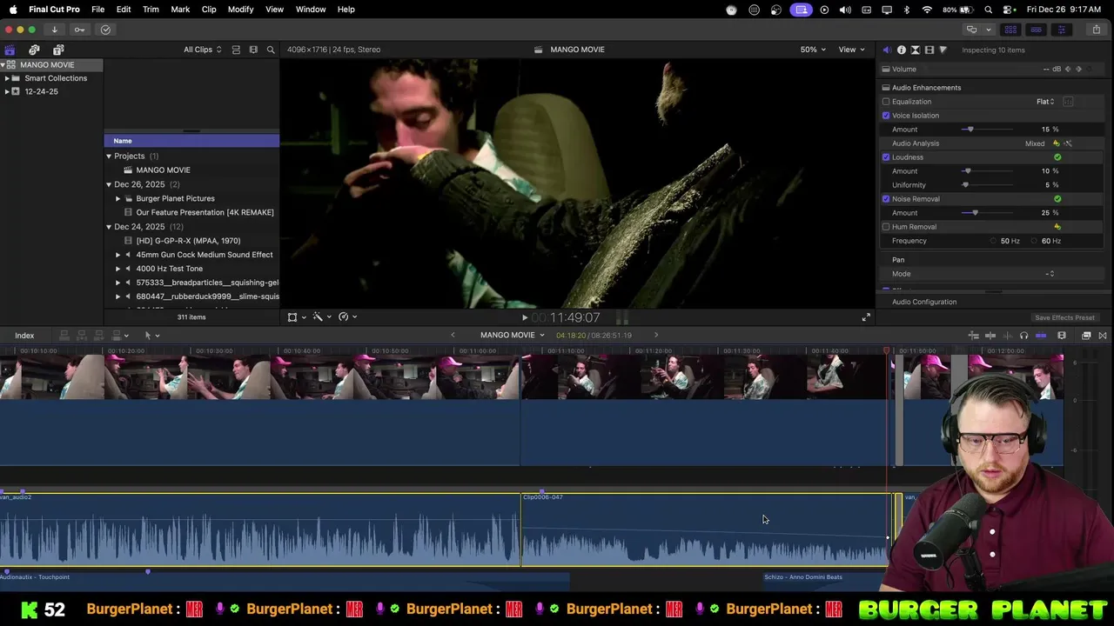The height and width of the screenshot is (626, 1114).
Task: Open the Audio inspector tab
Action: coord(887,50)
